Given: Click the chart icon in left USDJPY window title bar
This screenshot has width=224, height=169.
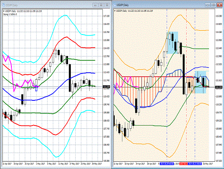Looking at the screenshot, I should (3, 5).
